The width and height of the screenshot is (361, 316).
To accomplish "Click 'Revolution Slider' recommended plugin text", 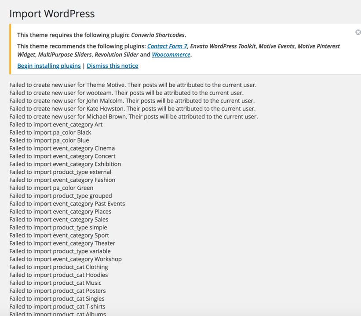I will pos(117,55).
